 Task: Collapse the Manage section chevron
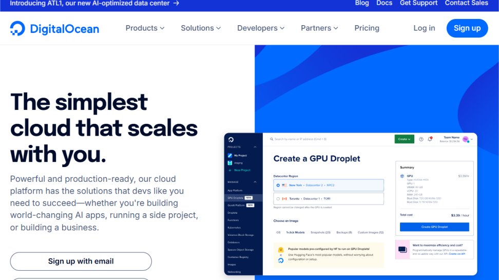255,182
